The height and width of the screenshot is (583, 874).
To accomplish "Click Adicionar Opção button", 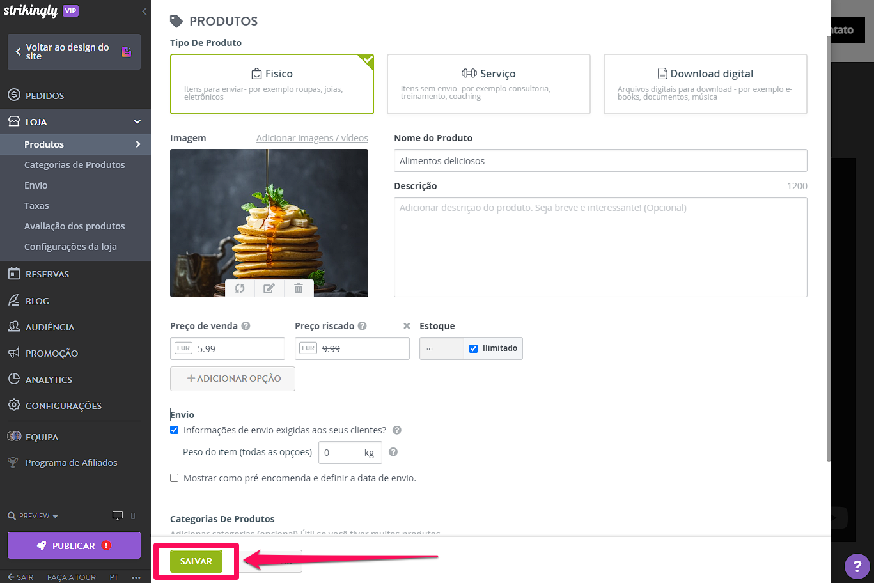I will click(233, 378).
